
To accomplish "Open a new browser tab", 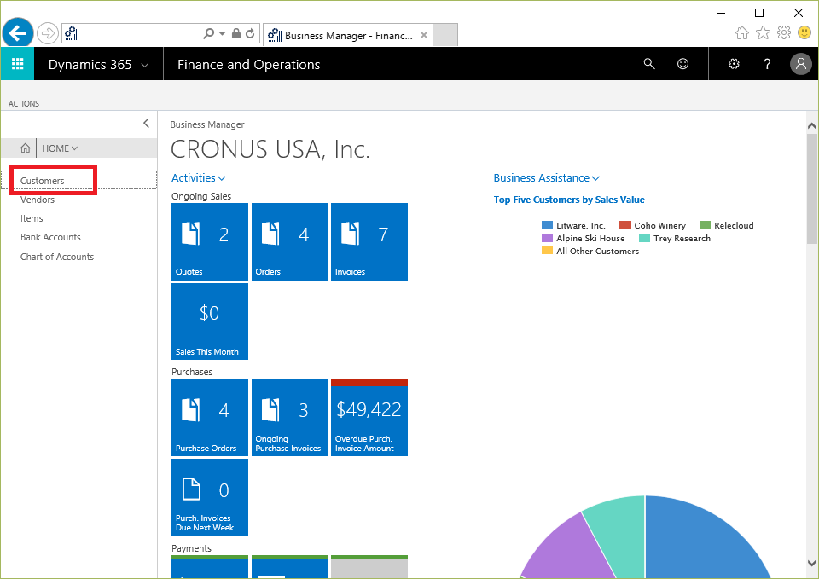I will (x=445, y=34).
